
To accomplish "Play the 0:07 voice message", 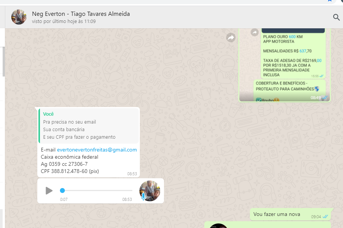I will 49,191.
